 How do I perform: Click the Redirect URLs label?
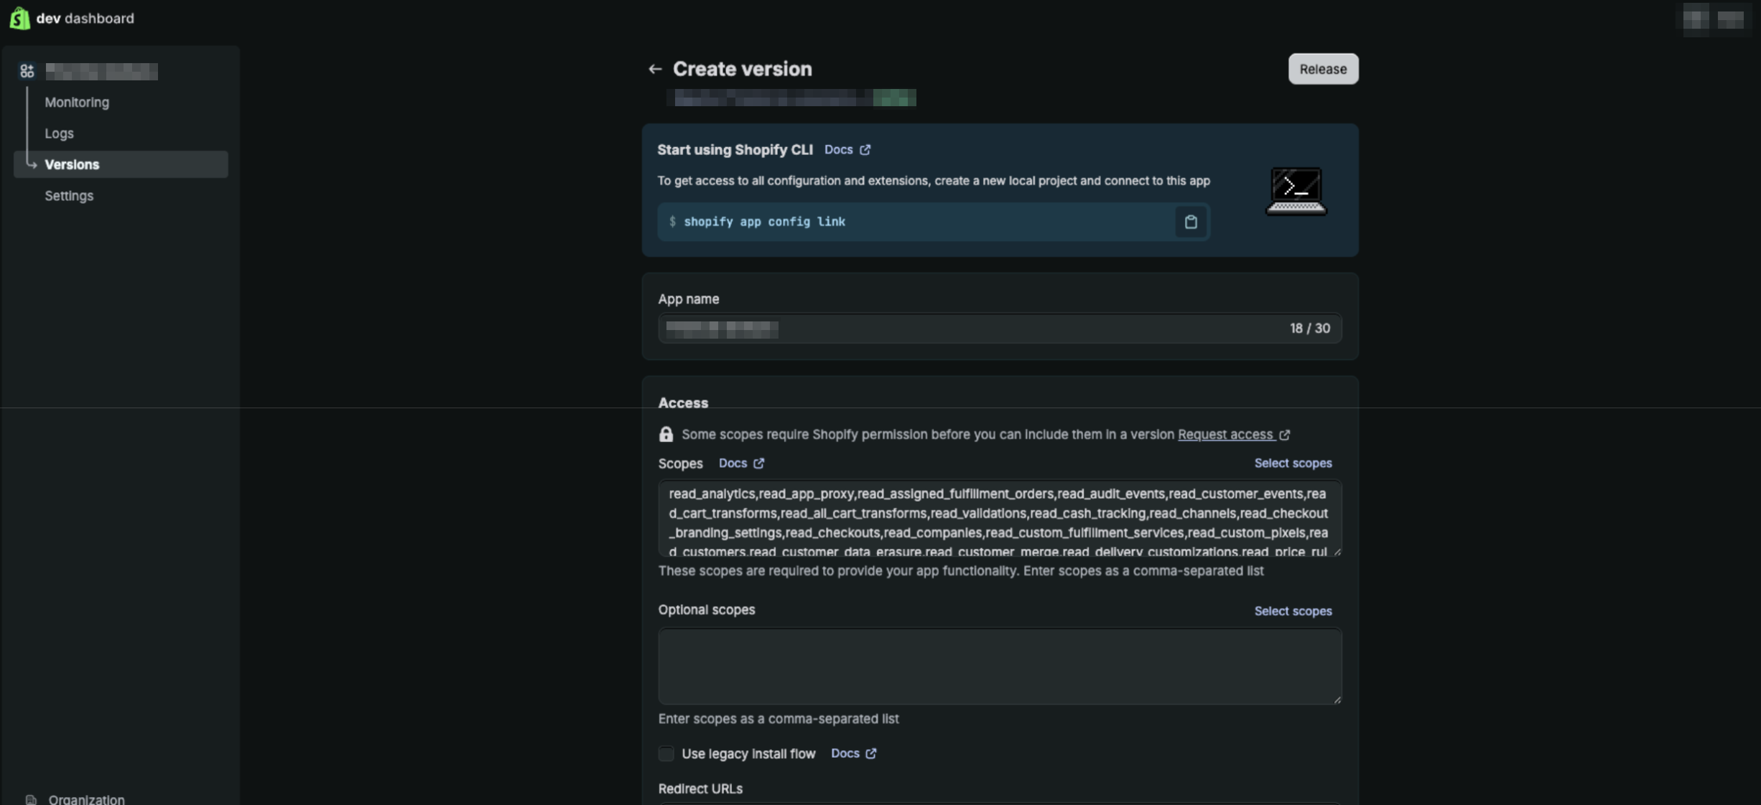coord(700,788)
